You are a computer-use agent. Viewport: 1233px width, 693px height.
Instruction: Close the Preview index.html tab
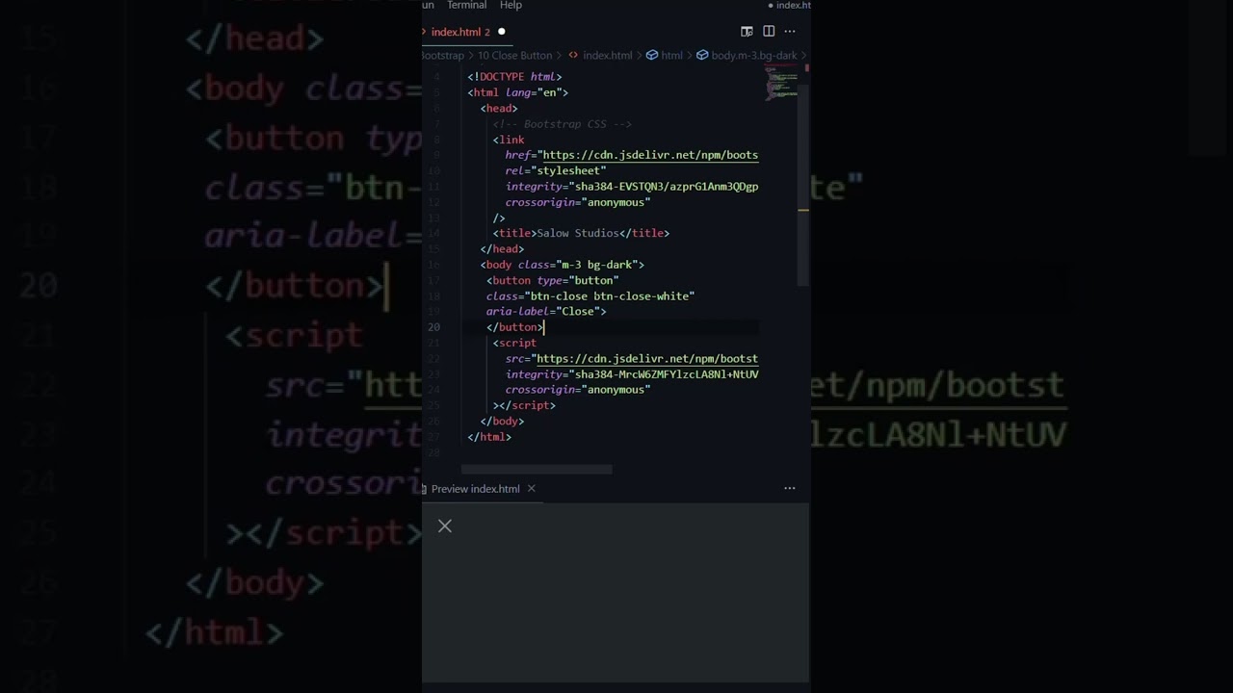[x=531, y=489]
